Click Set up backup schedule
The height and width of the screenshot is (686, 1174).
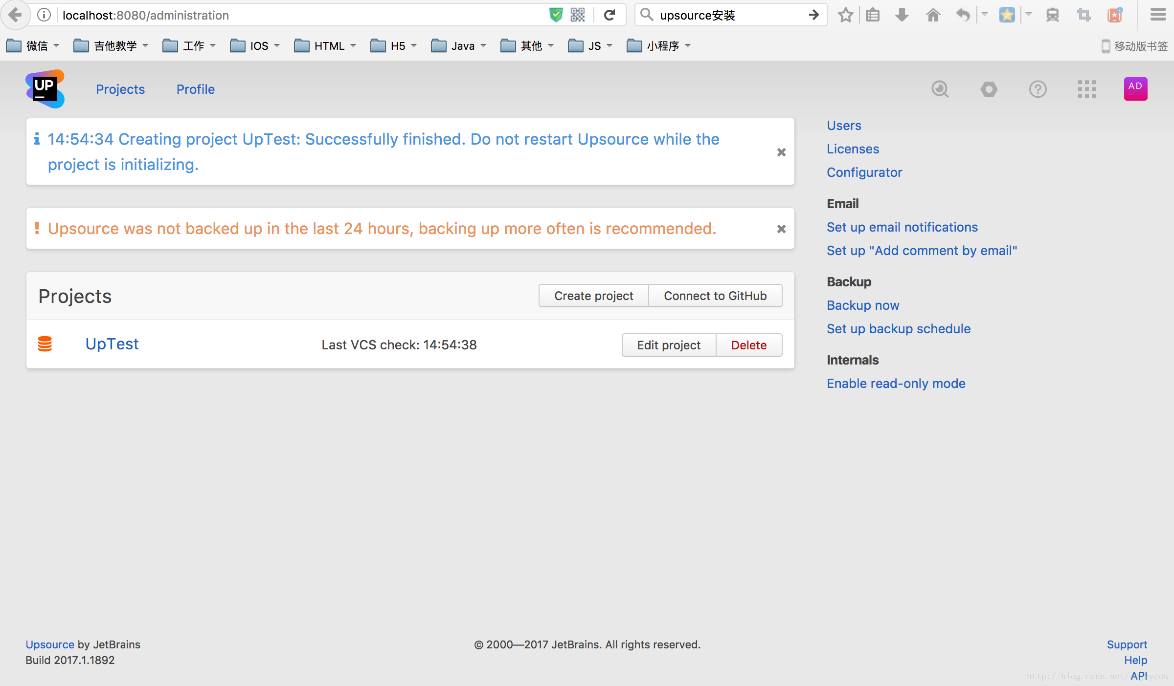point(899,329)
